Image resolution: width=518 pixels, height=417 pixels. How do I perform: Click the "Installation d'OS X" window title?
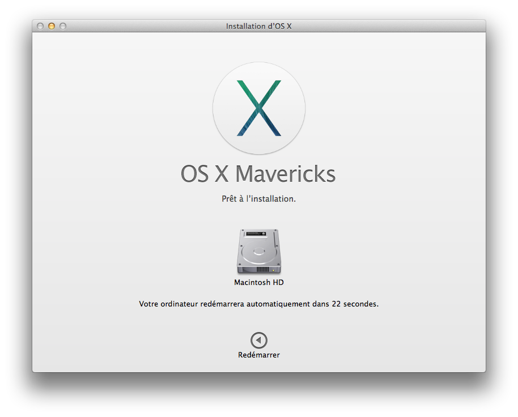258,26
